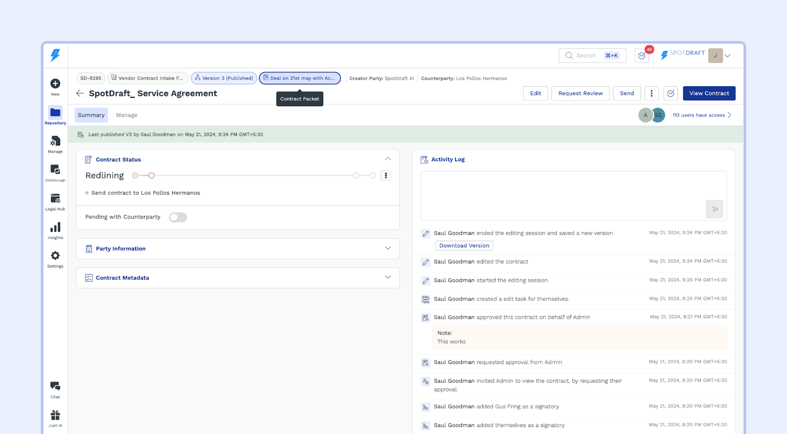Toggle Pending with Counterparty switch
Image resolution: width=787 pixels, height=434 pixels.
pos(178,217)
